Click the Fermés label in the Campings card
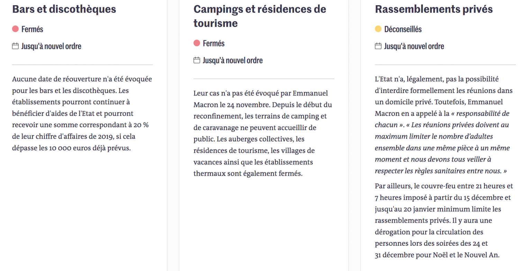Screen dimensions: 519x271 [x=213, y=44]
